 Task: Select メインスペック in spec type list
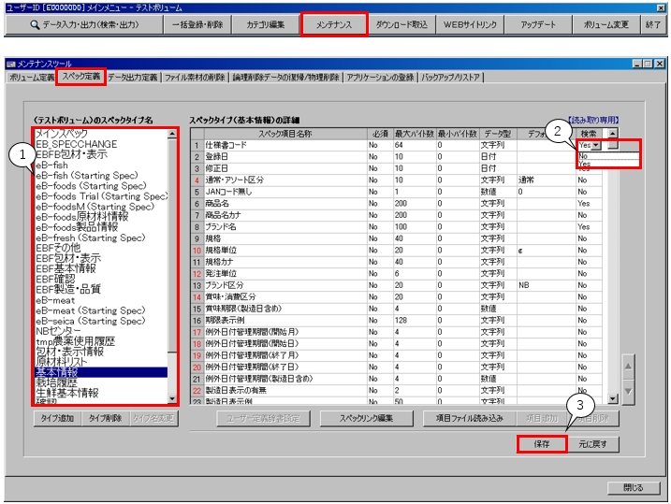tap(101, 134)
